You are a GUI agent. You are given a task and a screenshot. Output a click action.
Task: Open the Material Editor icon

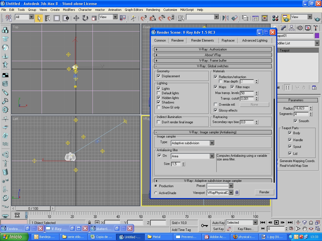coord(275,18)
